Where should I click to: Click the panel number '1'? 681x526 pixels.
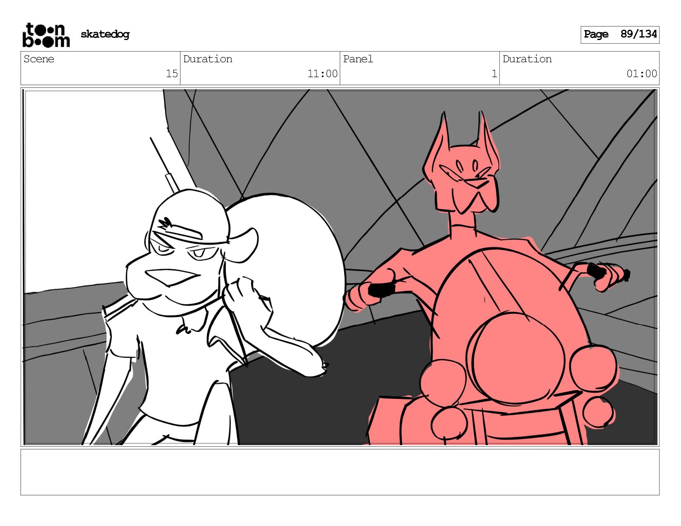click(494, 74)
